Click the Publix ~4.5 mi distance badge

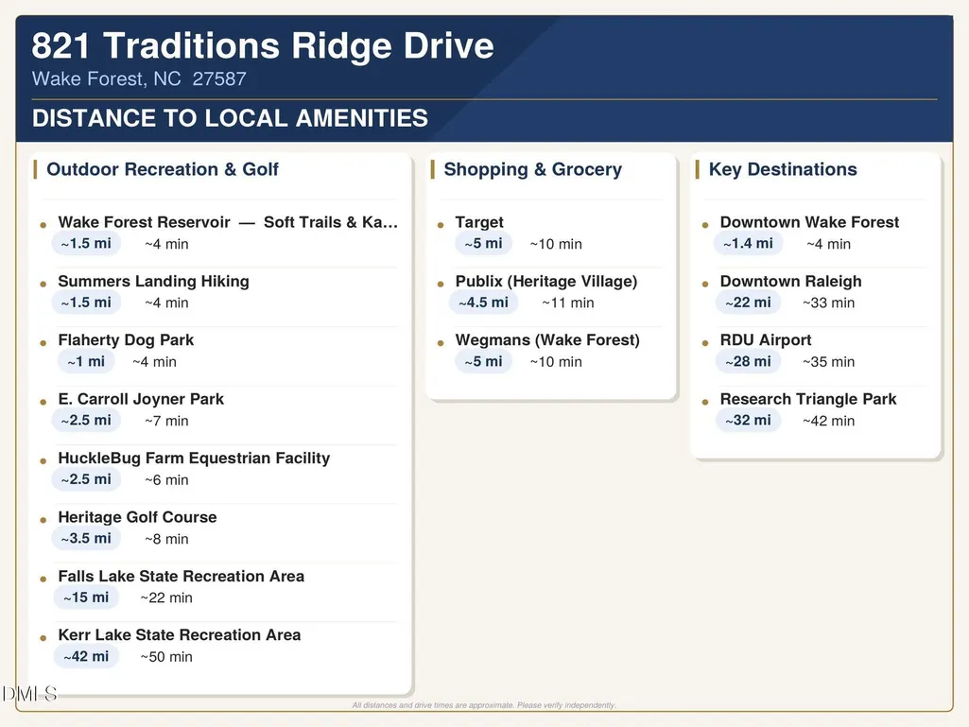(x=483, y=303)
